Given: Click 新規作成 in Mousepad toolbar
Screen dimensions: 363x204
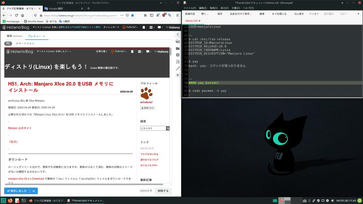Looking at the screenshot, I should pos(190,14).
